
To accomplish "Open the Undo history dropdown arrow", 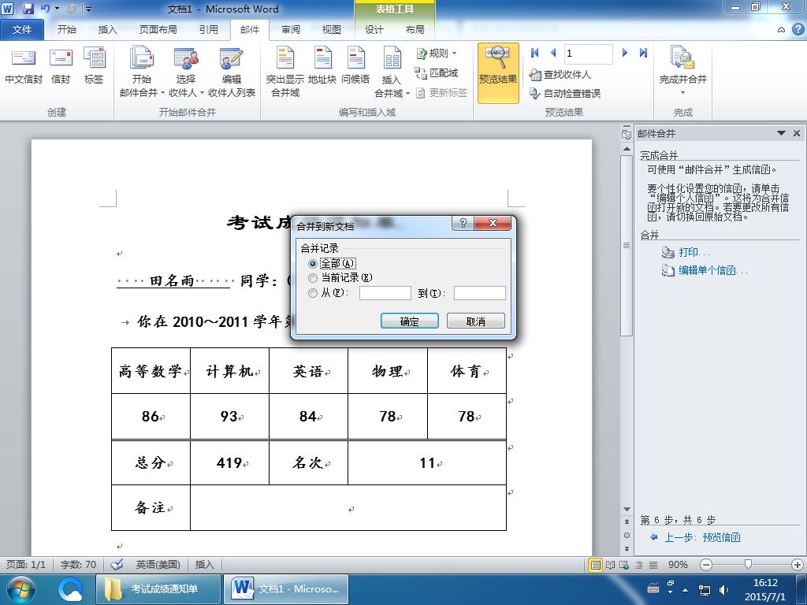I will (x=57, y=9).
